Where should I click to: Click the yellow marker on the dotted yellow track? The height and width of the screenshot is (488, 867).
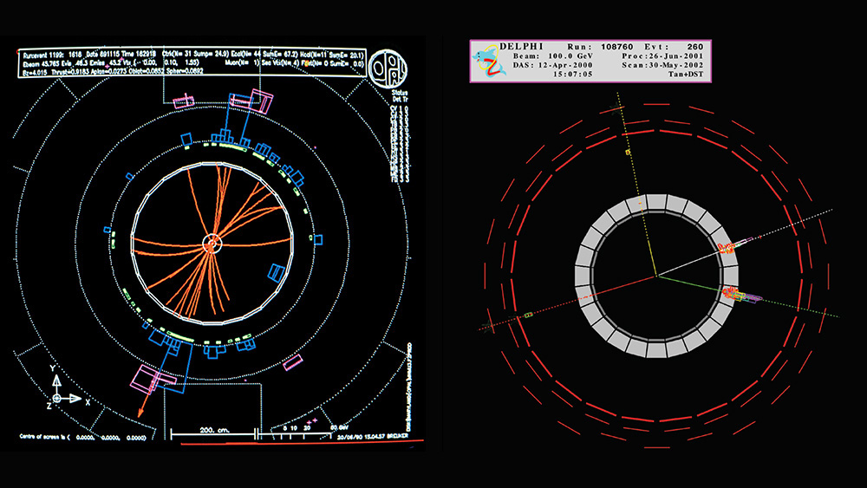click(x=627, y=153)
